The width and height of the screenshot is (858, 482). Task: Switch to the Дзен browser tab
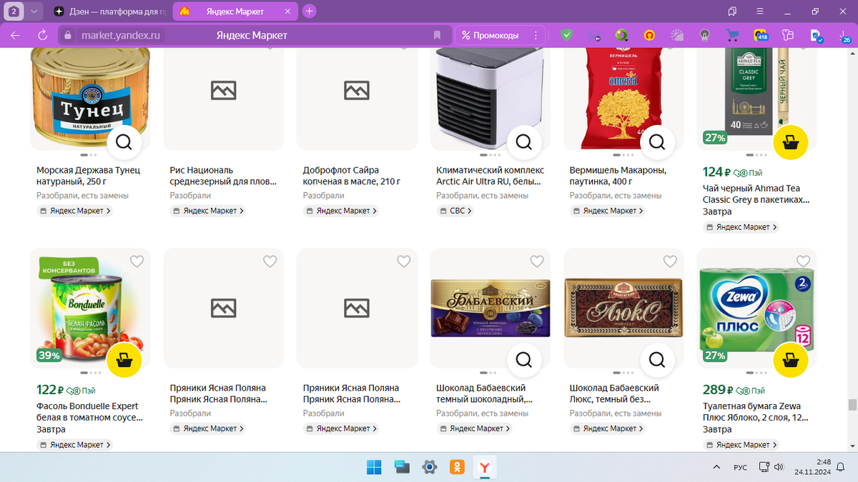(x=109, y=11)
